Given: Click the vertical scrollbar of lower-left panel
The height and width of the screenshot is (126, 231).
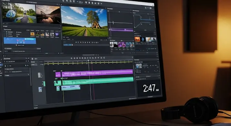Looking at the screenshot, I should tap(31, 77).
